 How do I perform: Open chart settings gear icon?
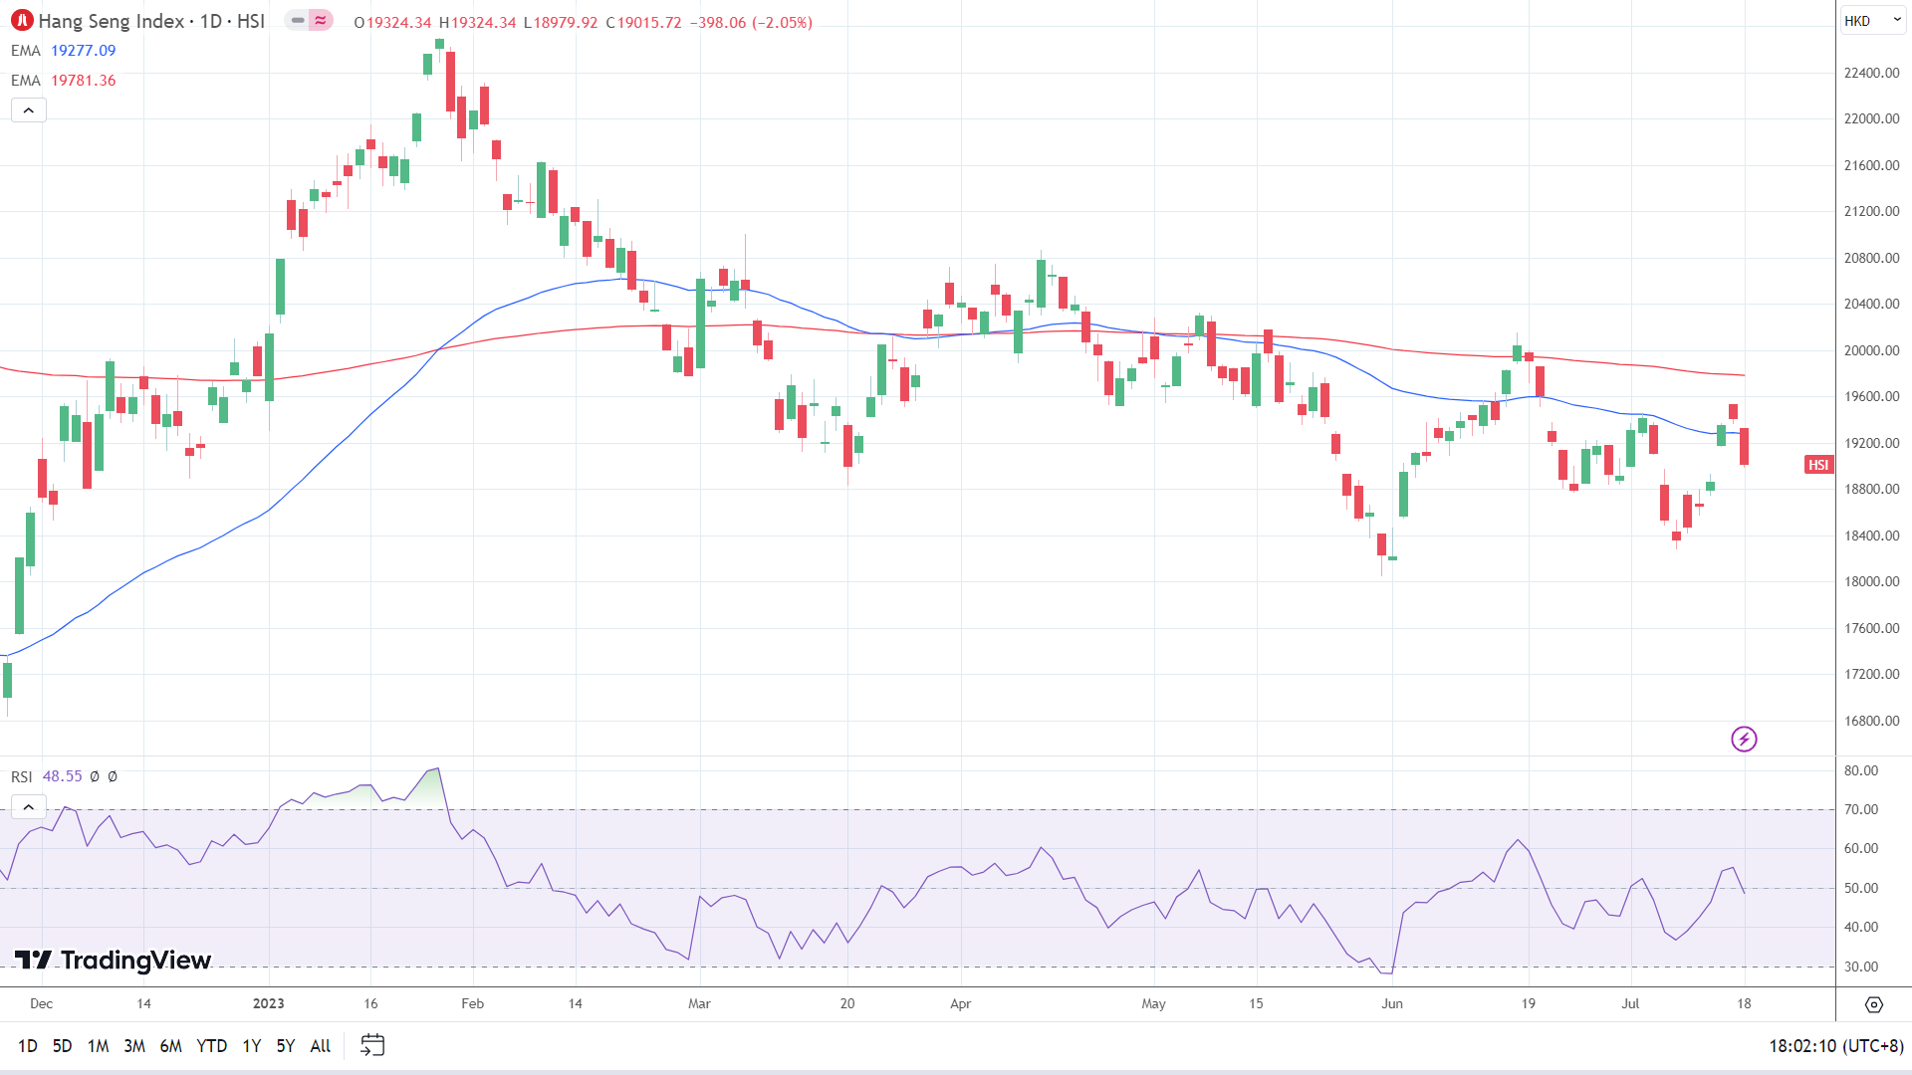point(1874,1004)
